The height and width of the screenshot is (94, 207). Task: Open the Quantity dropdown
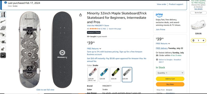(x=170, y=73)
